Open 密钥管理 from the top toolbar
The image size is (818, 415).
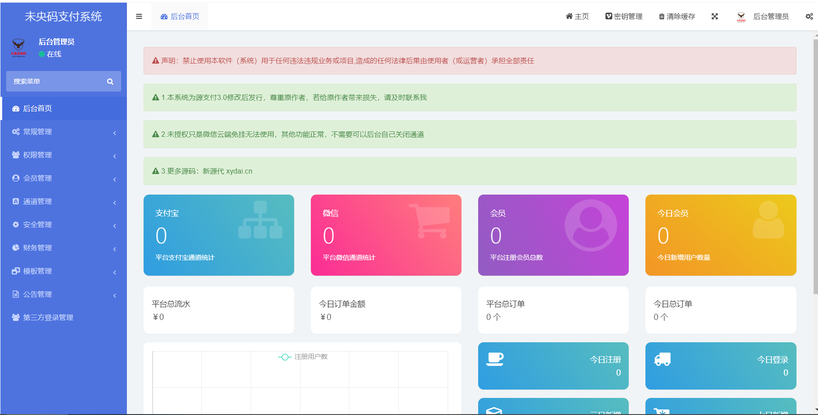(x=623, y=16)
